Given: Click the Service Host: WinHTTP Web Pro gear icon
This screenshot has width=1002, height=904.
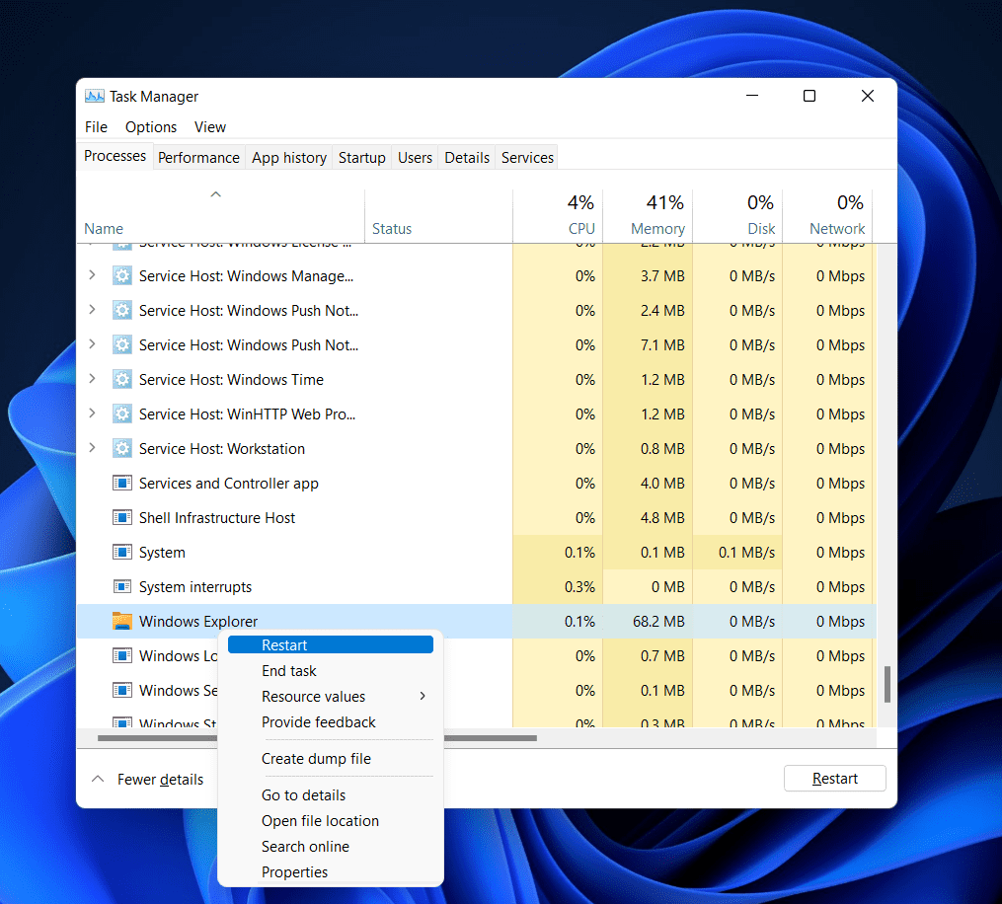Looking at the screenshot, I should pos(122,414).
